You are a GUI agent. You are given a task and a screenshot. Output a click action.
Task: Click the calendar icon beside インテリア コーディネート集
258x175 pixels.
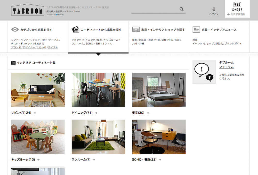pos(13,63)
